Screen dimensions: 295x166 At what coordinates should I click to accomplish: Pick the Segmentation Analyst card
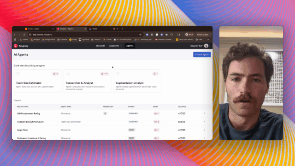[137, 81]
